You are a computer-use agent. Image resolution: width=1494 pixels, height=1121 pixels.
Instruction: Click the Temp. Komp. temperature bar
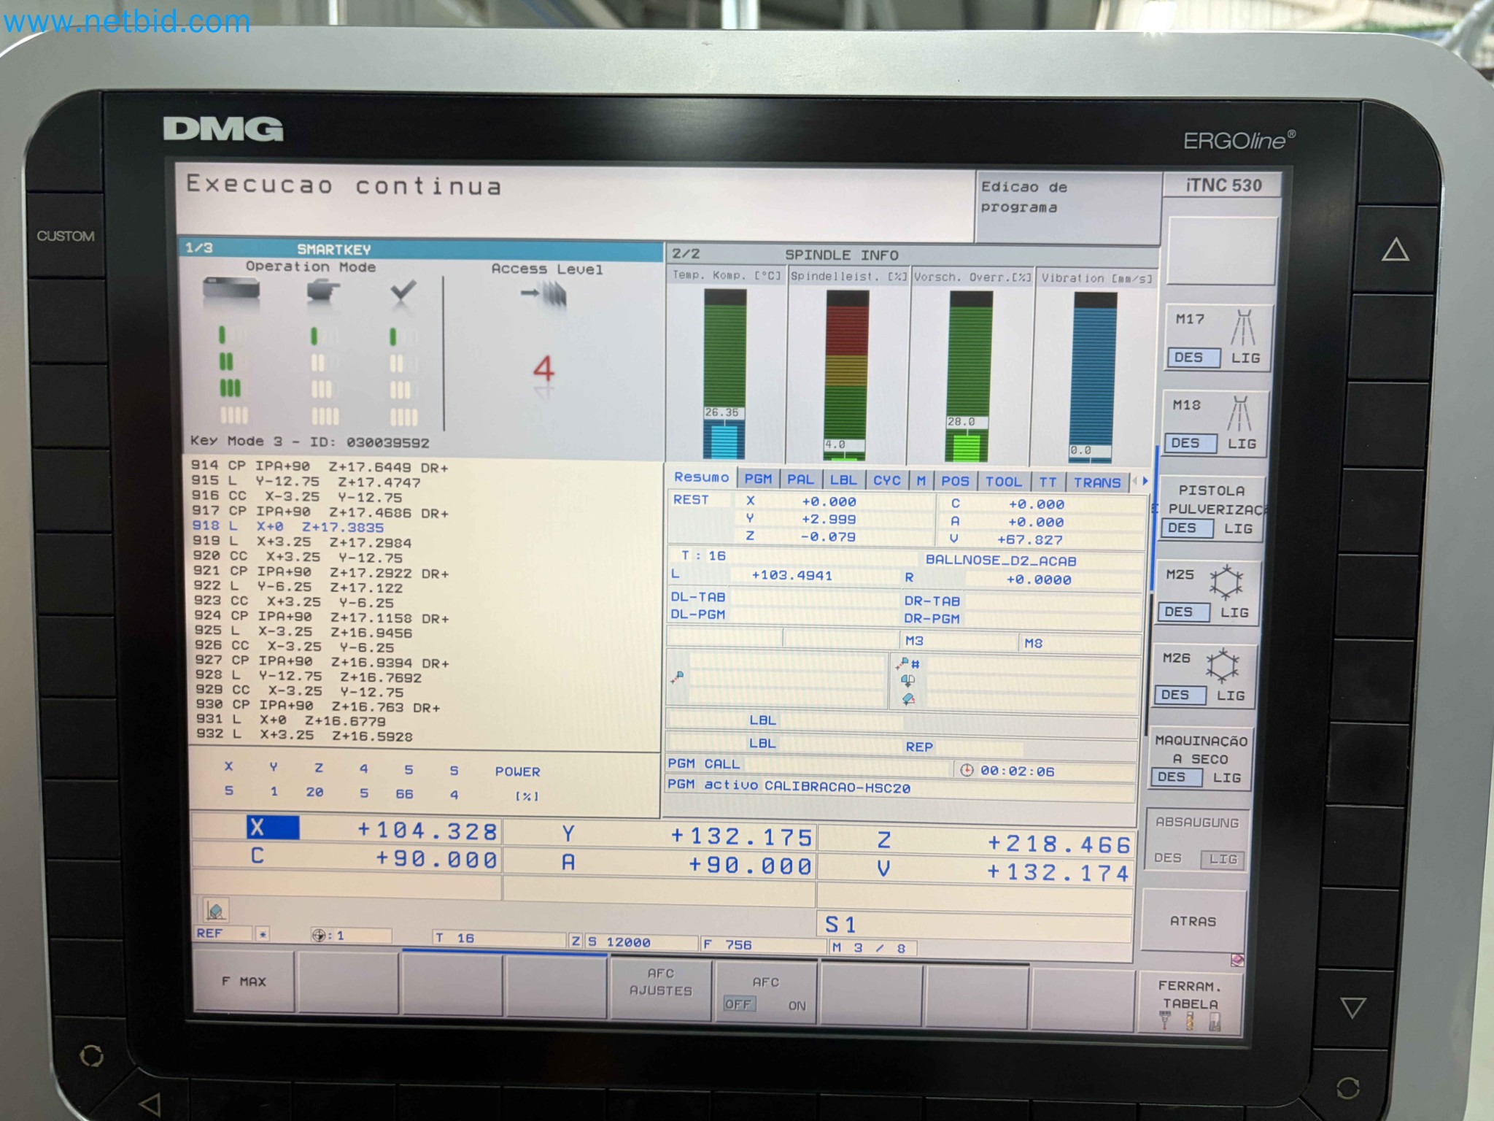coord(724,374)
